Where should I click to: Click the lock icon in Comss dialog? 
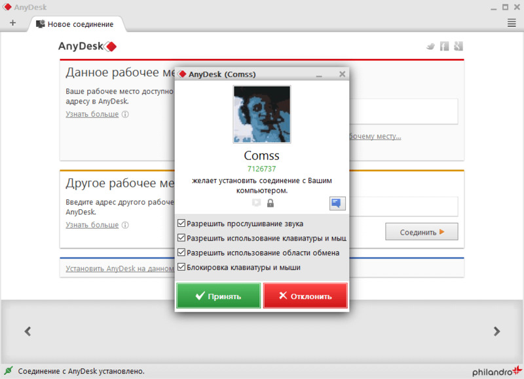(x=271, y=203)
